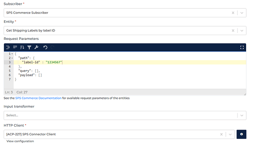Screen dimensions: 255x147
Task: Click the "Ln: 3" status indicator
Action: click(9, 92)
